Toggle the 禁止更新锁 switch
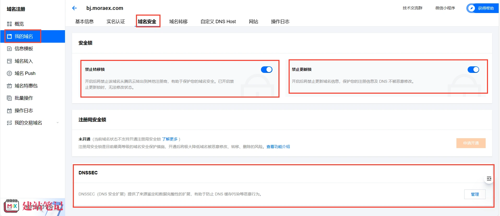The image size is (500, 216). [x=473, y=69]
